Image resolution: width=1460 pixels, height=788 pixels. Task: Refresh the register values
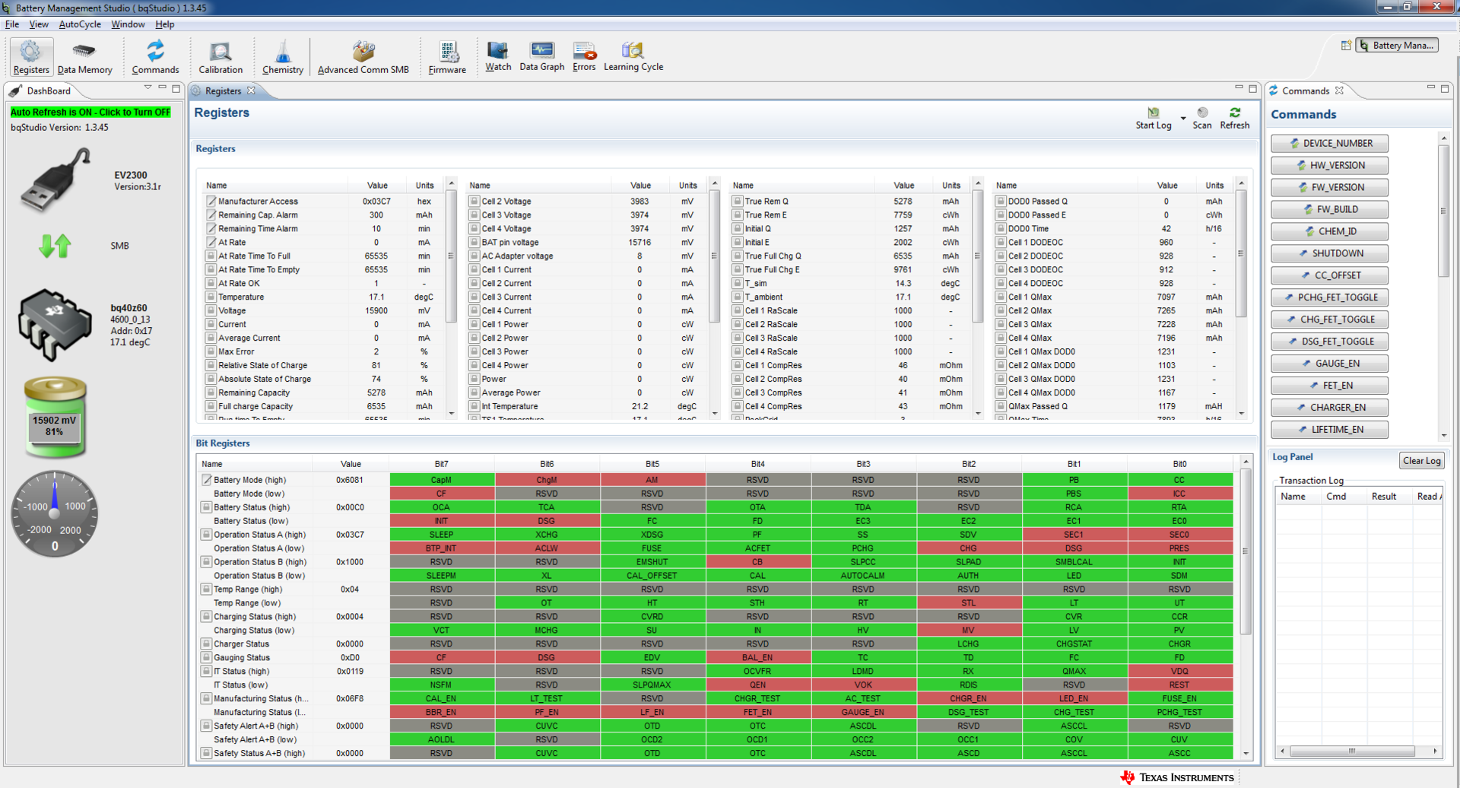point(1235,118)
